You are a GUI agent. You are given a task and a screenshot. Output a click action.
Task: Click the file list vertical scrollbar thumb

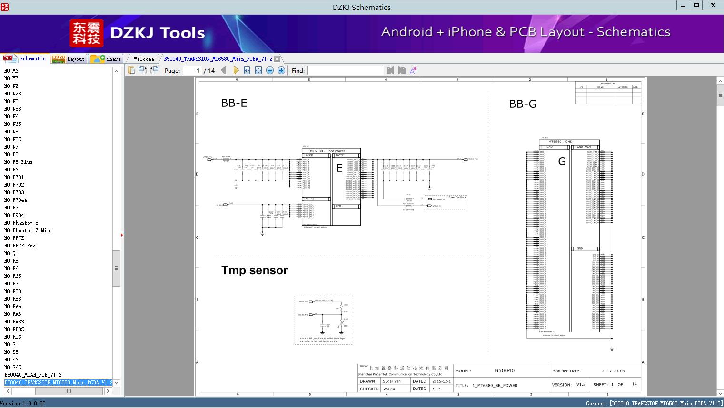pos(116,268)
